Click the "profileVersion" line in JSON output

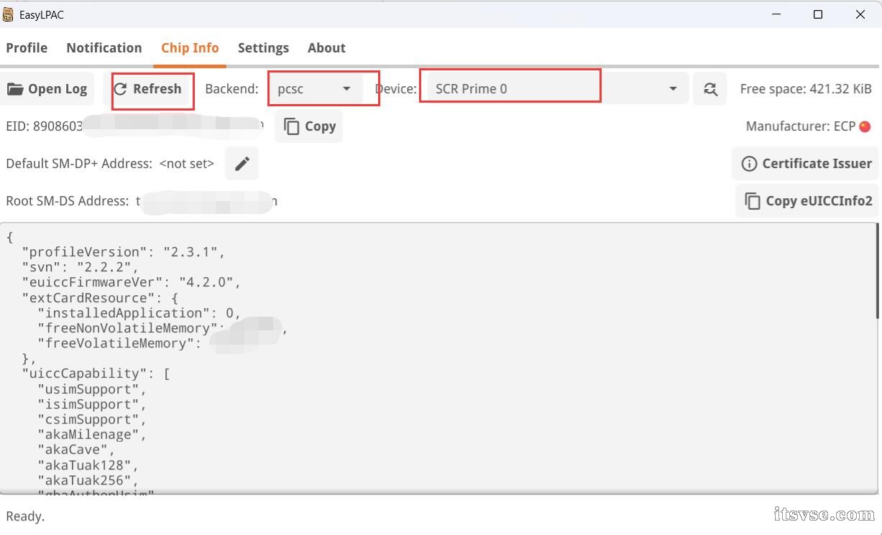click(x=123, y=252)
